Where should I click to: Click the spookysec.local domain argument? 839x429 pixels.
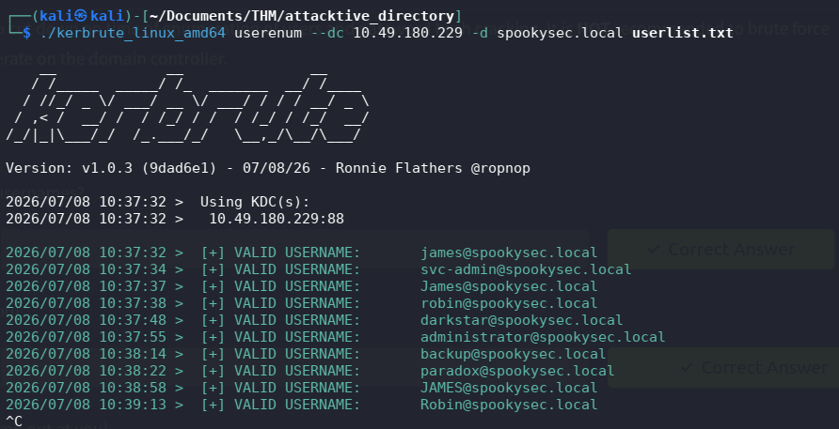[x=560, y=33]
